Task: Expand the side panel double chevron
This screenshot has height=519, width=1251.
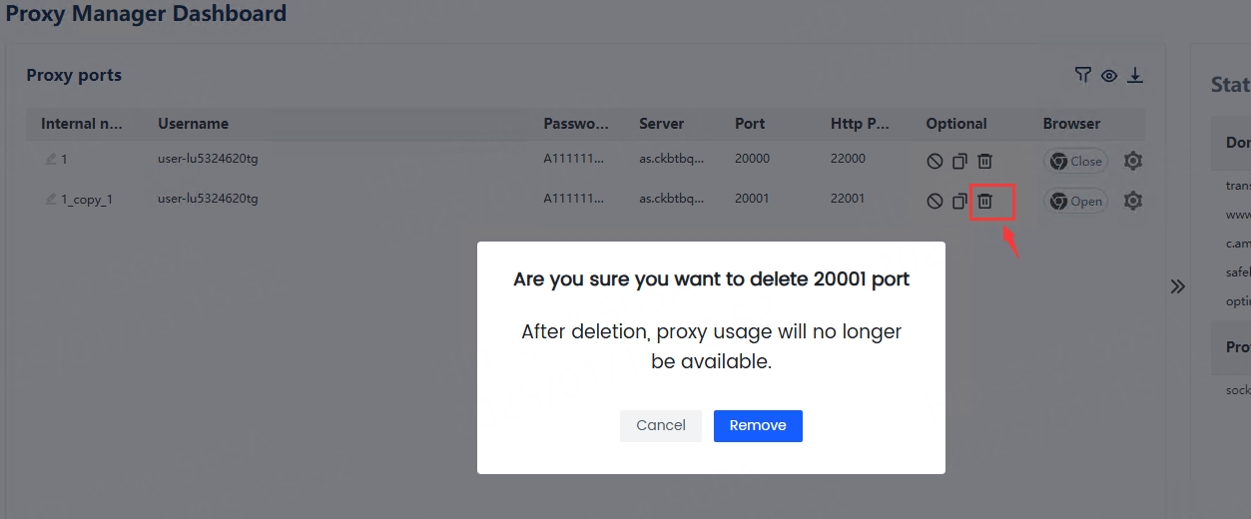Action: pos(1178,286)
